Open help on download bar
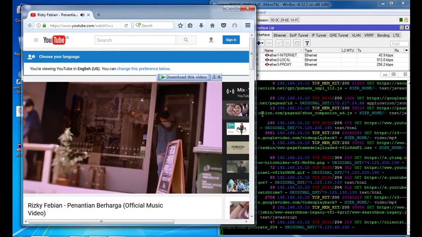This screenshot has width=422, height=237. (x=214, y=77)
